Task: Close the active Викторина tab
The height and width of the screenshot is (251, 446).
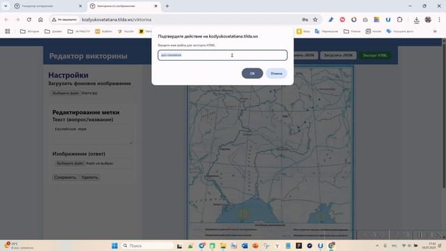Action: 156,6
